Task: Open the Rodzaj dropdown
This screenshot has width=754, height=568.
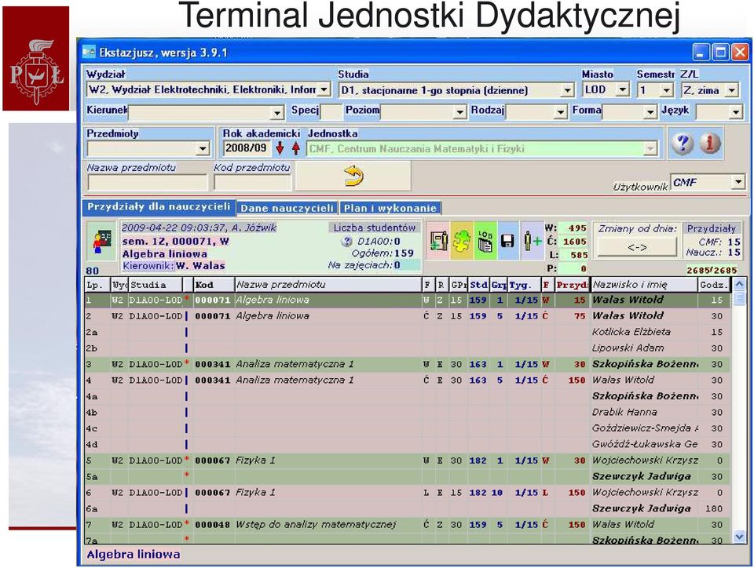Action: [x=560, y=112]
